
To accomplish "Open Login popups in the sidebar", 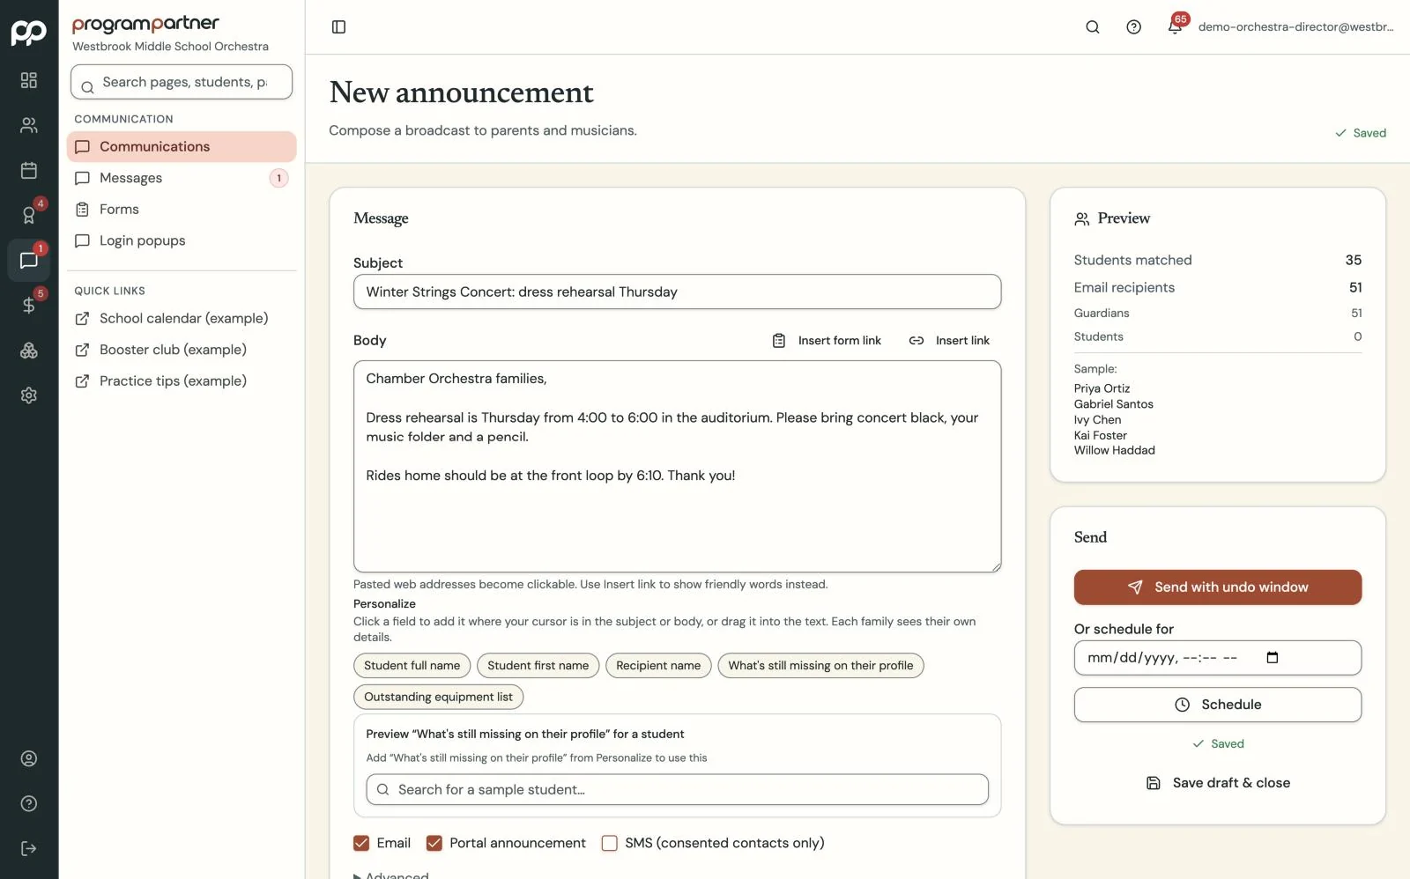I will [x=182, y=240].
